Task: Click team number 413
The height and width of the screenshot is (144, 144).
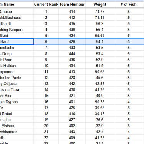Action: pyautogui.click(x=72, y=72)
